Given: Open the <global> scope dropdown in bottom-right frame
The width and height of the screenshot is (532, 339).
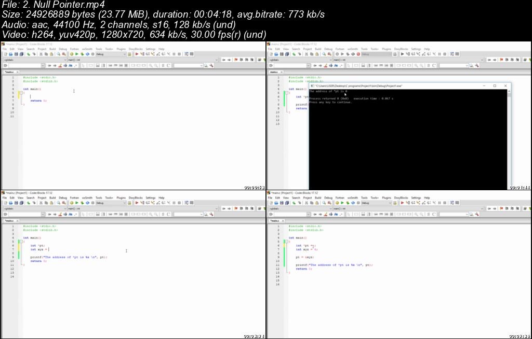Looking at the screenshot, I should pyautogui.click(x=300, y=208).
